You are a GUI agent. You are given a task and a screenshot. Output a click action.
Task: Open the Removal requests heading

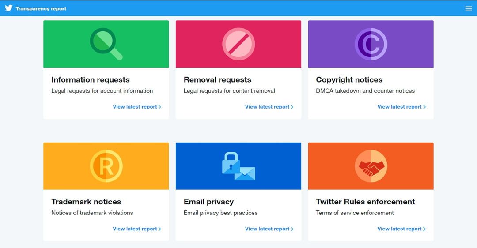(217, 79)
